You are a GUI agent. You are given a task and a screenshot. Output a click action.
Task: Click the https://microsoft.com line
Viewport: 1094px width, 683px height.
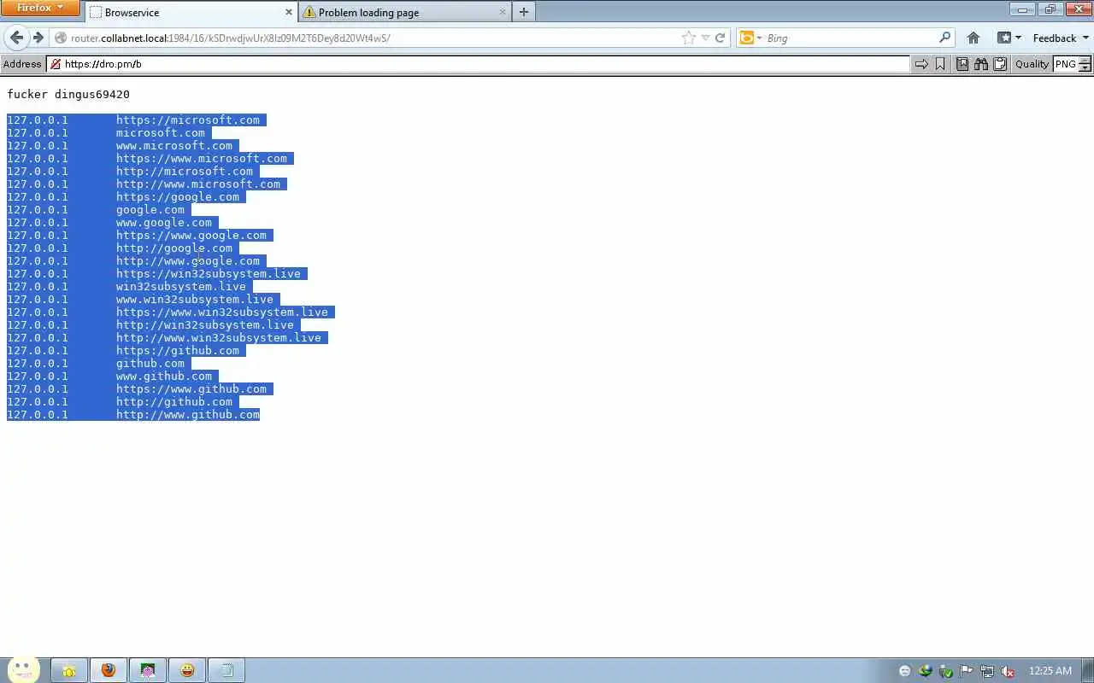[188, 120]
